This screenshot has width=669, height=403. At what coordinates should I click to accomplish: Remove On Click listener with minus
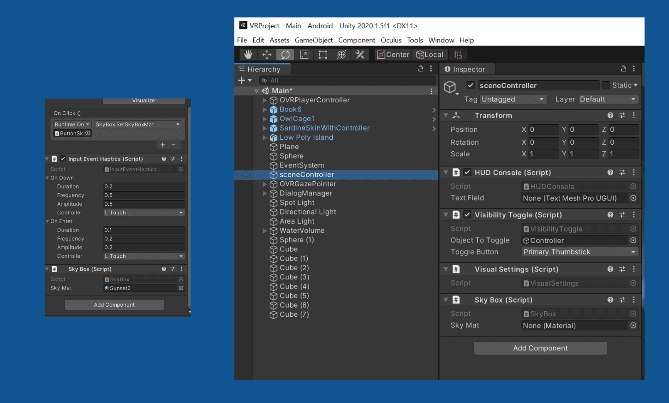(x=173, y=145)
